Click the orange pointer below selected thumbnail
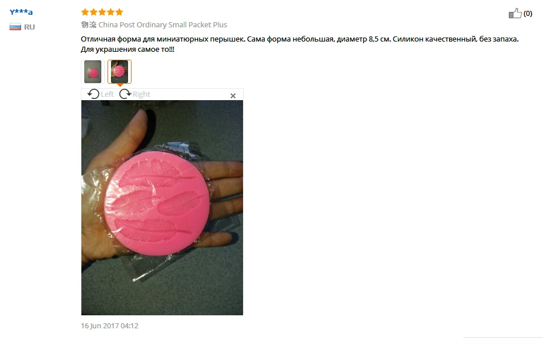This screenshot has height=338, width=543. click(x=120, y=85)
